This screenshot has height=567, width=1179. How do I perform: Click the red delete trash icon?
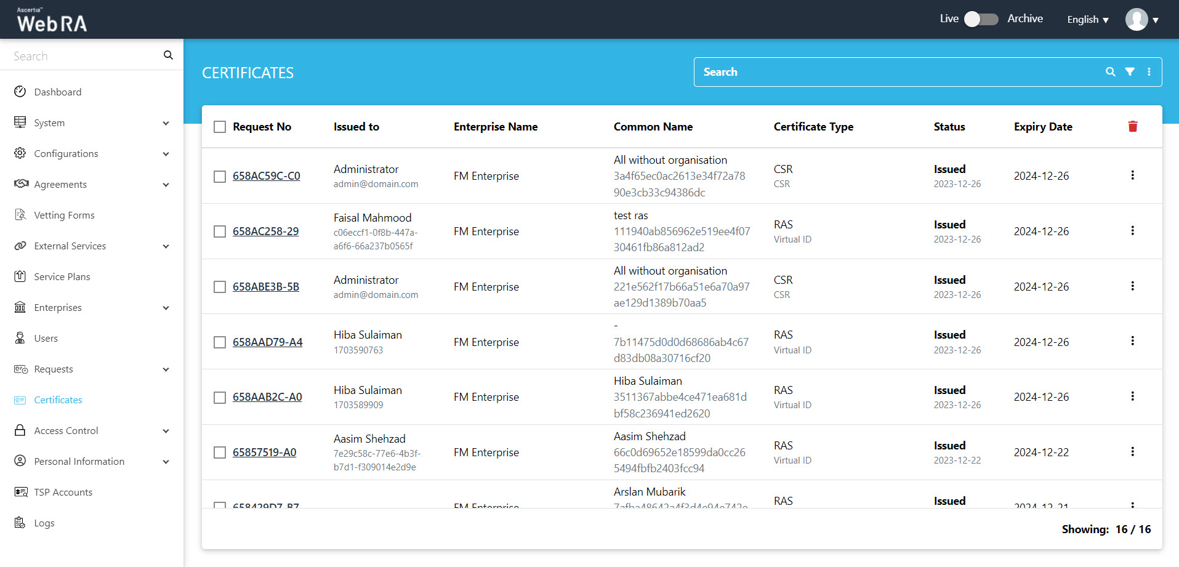tap(1132, 127)
